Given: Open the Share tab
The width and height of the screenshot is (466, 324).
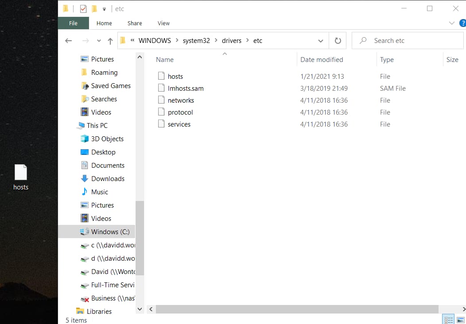Looking at the screenshot, I should click(135, 23).
